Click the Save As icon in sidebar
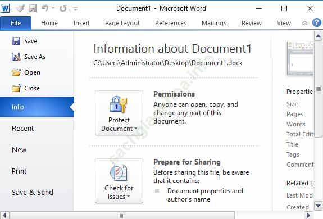This screenshot has width=323, height=219. click(16, 57)
